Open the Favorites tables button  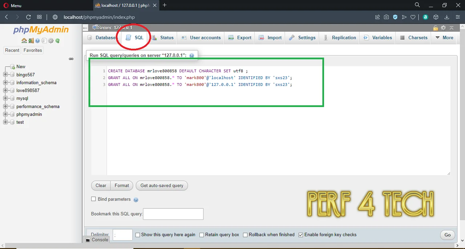tap(33, 50)
